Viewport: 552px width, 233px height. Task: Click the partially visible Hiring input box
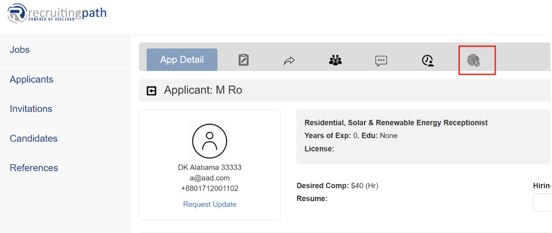(542, 202)
